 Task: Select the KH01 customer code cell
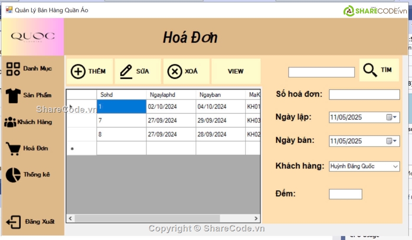(x=253, y=107)
